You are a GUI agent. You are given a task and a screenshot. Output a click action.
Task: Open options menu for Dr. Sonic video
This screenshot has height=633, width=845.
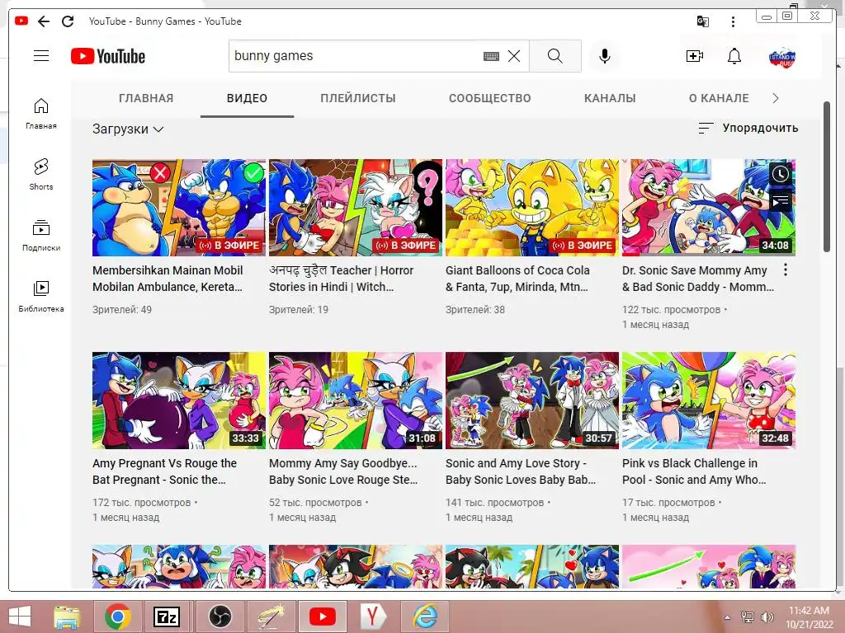point(786,270)
